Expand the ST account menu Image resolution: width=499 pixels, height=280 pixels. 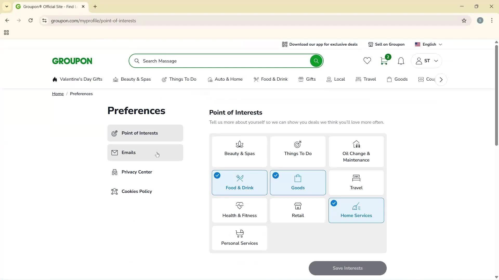(x=426, y=61)
